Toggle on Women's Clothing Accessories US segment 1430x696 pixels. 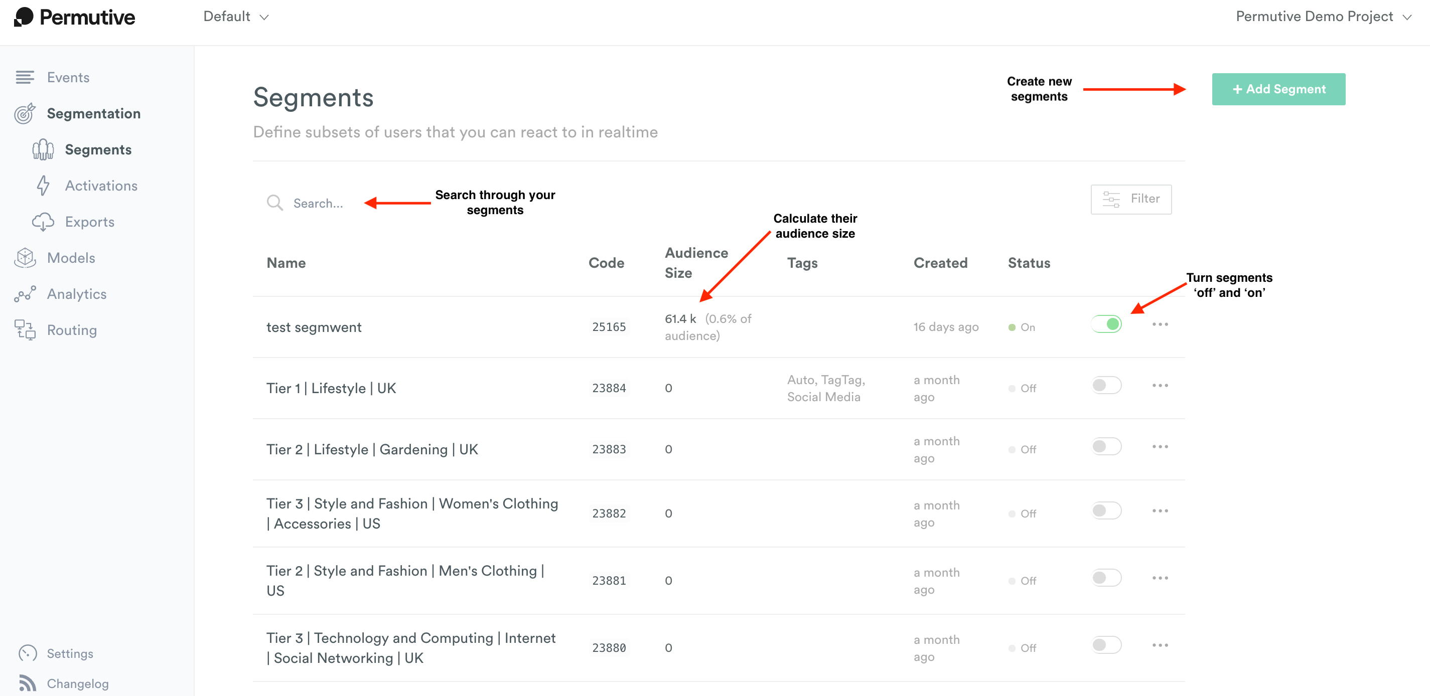point(1106,510)
